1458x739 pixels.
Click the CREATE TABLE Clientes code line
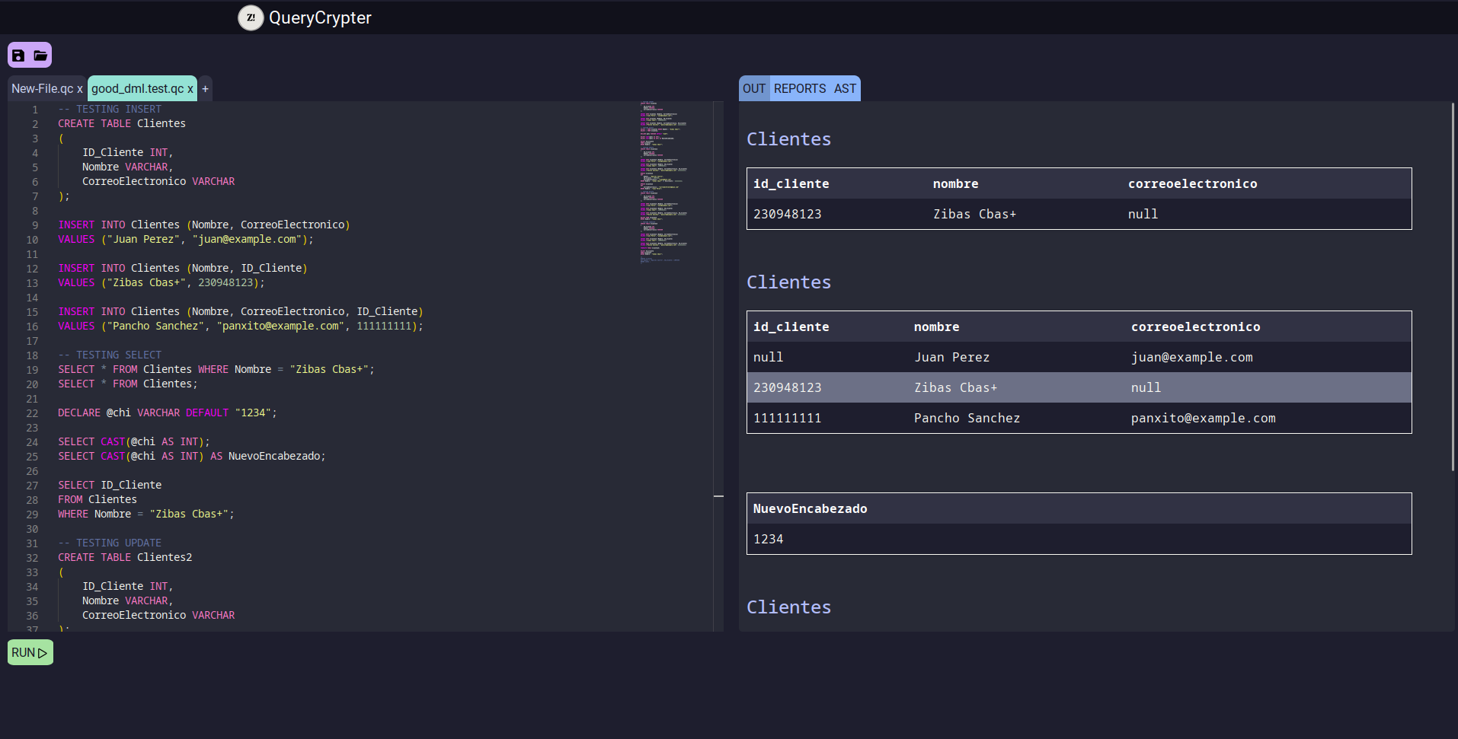pos(122,123)
